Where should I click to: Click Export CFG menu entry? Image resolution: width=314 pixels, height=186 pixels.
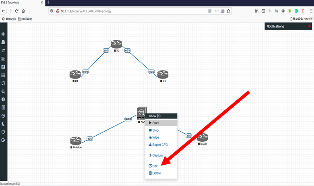[159, 145]
